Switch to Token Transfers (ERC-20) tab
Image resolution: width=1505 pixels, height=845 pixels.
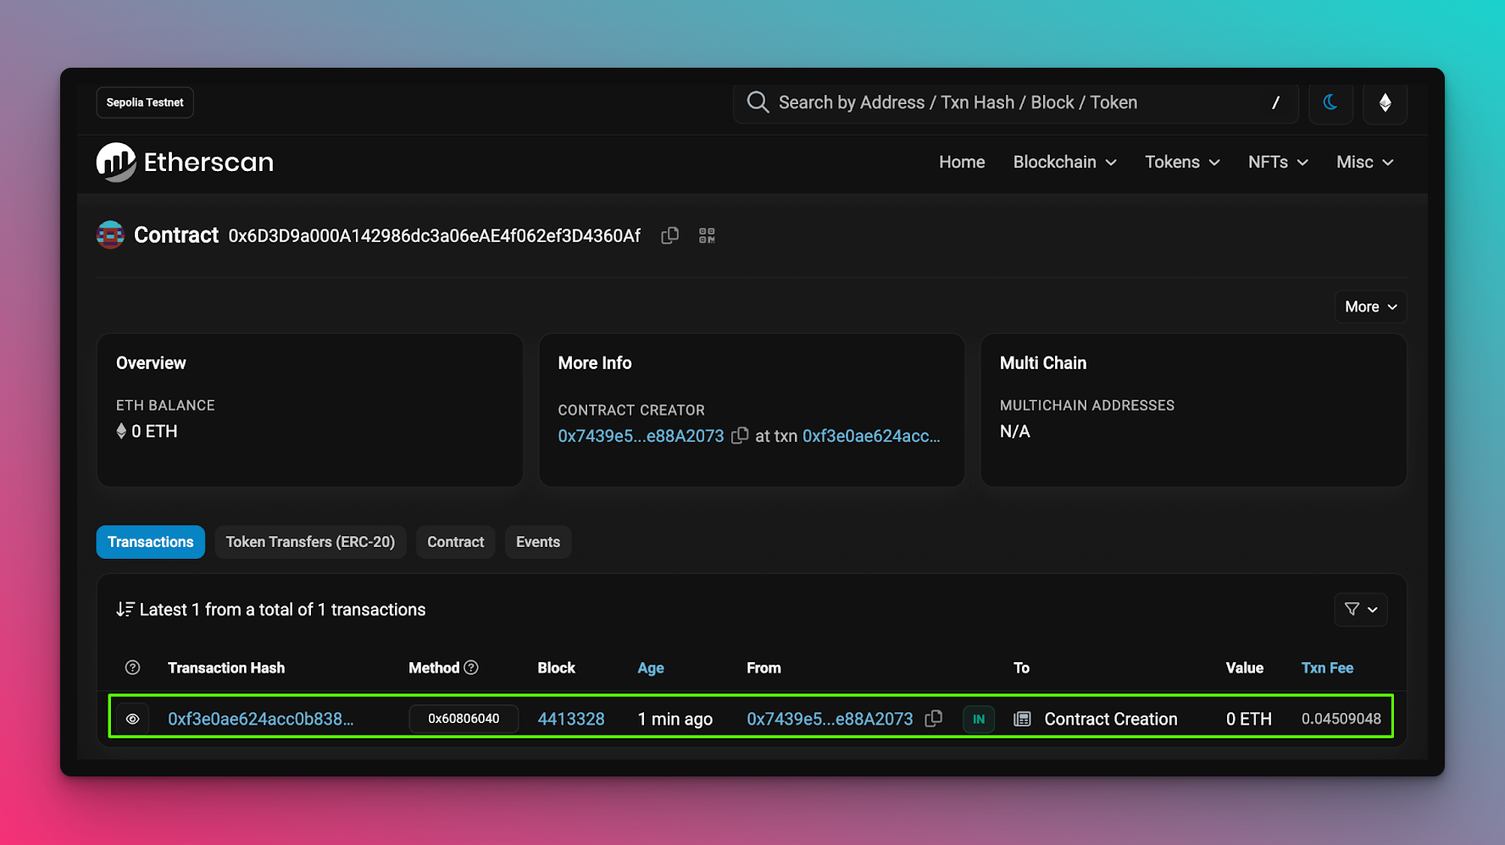click(x=310, y=542)
